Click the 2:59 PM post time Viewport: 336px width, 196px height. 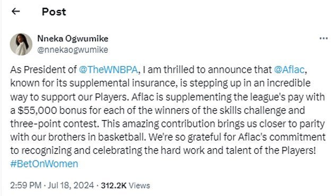(26, 185)
